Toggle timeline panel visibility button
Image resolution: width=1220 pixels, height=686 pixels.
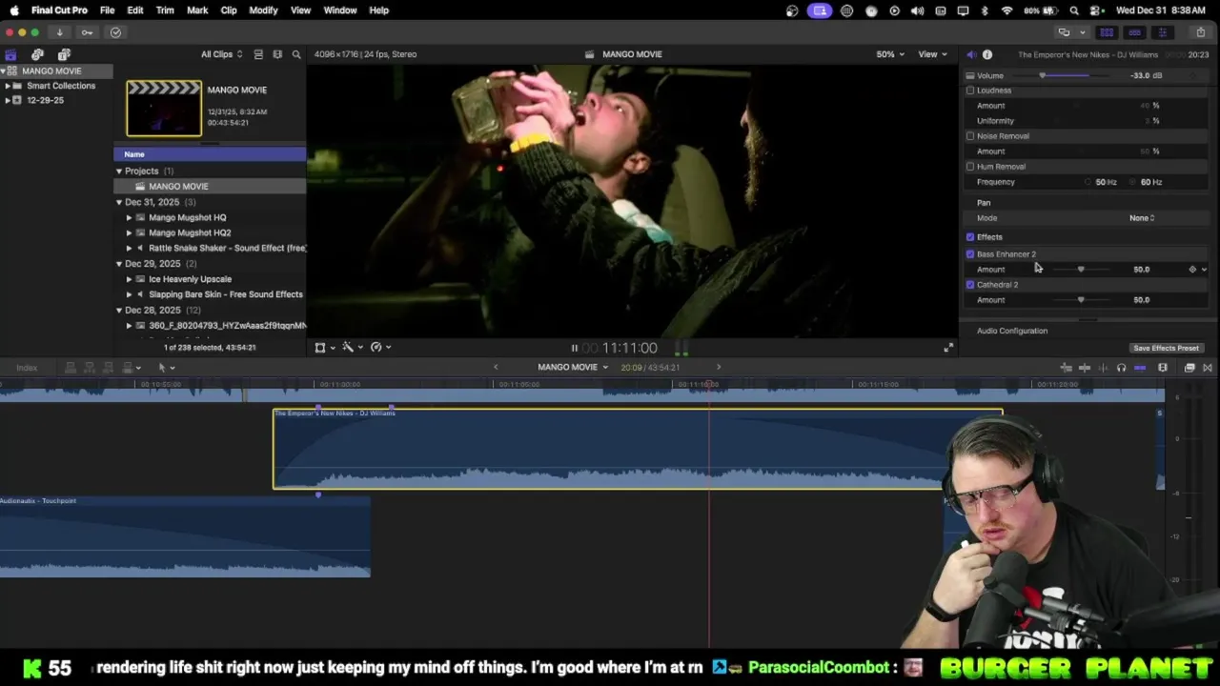click(1134, 32)
